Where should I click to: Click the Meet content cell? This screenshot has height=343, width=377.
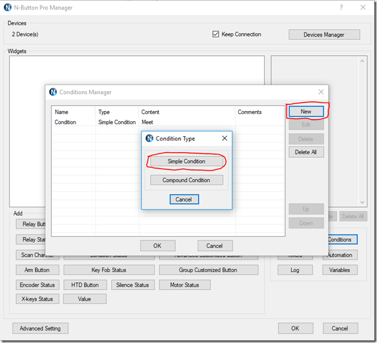[147, 122]
